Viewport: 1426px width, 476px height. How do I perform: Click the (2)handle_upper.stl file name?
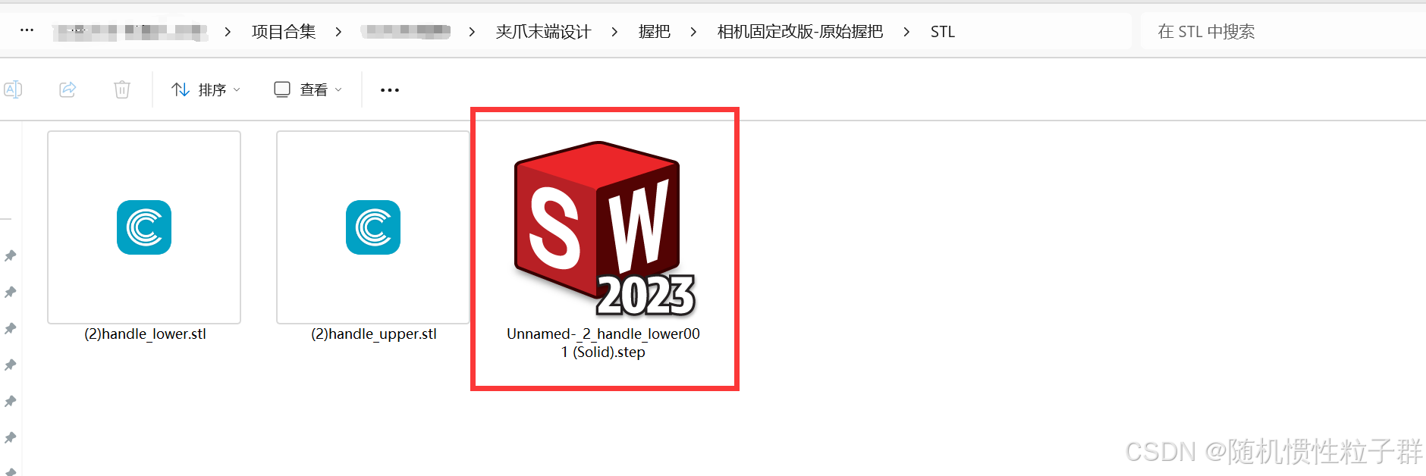pos(374,334)
